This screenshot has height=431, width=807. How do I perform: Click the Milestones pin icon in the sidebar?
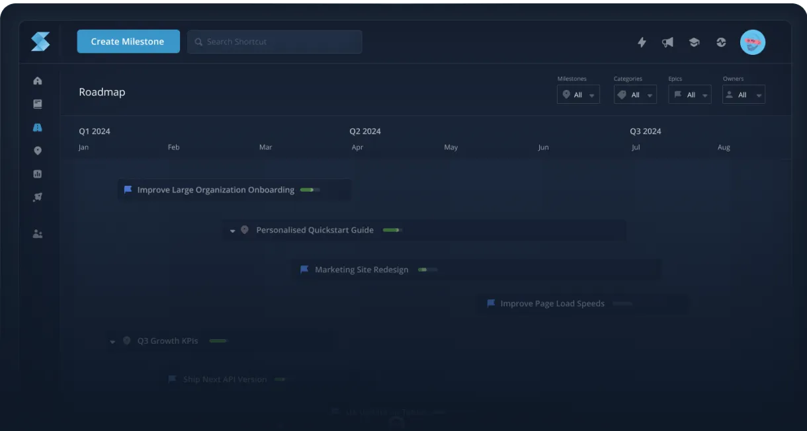click(38, 150)
